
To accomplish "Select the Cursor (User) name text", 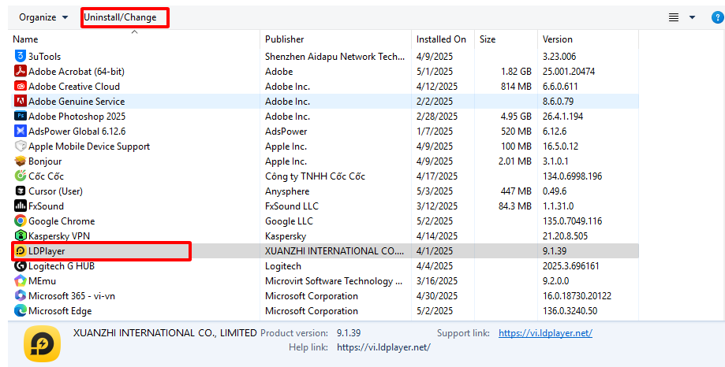I will [55, 191].
